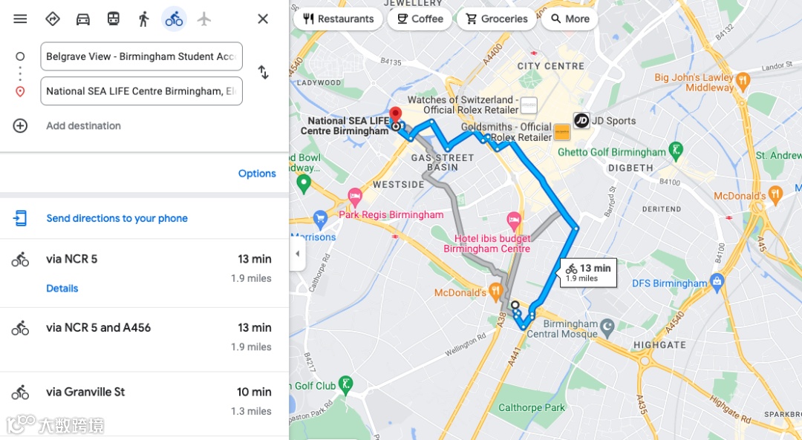Viewport: 802px width, 440px height.
Task: Filter map by Restaurants
Action: (338, 19)
